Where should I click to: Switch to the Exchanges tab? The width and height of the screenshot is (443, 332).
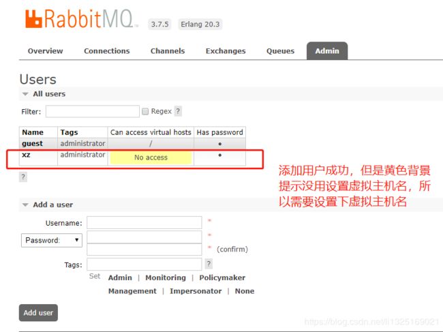pos(226,51)
